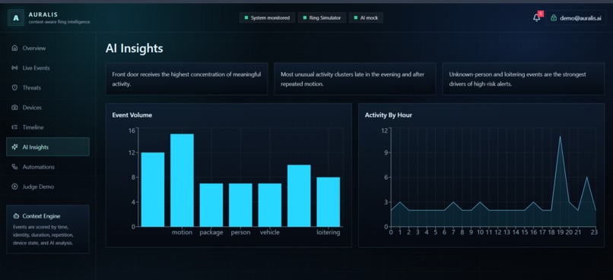Click the Devices camera icon
The height and width of the screenshot is (280, 613).
(15, 108)
